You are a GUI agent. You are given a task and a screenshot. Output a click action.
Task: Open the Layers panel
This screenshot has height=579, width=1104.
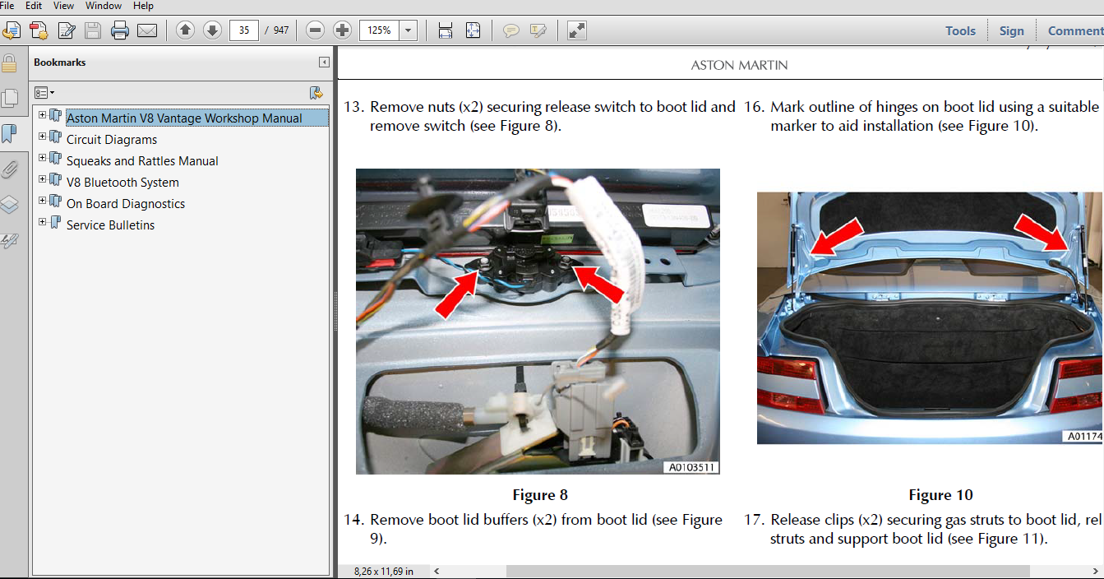11,205
